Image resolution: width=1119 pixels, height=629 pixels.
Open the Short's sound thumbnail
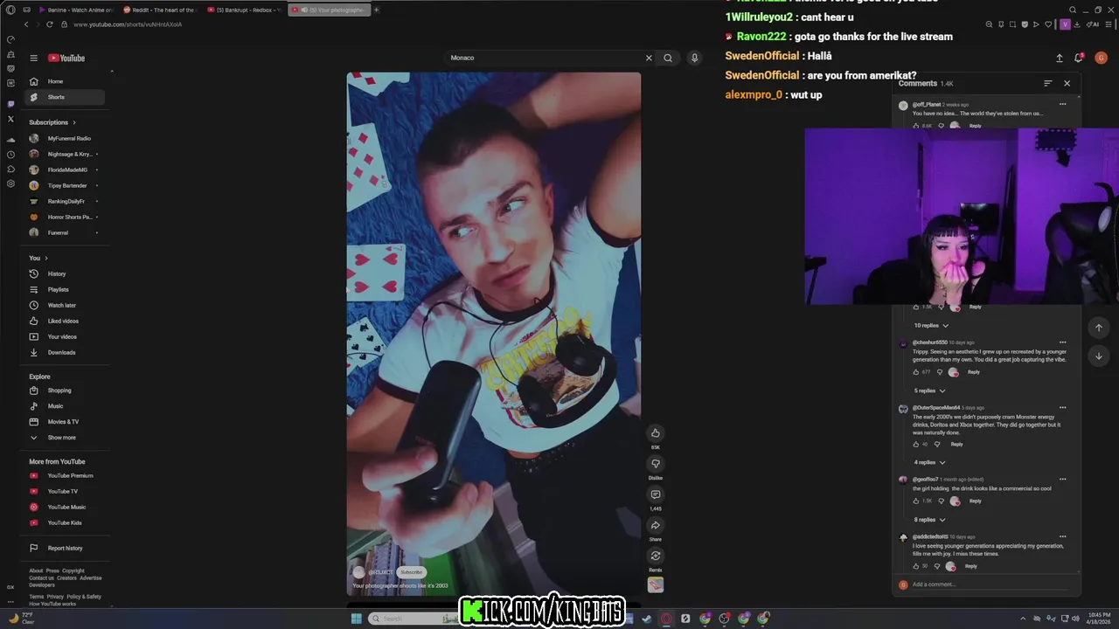coord(656,584)
